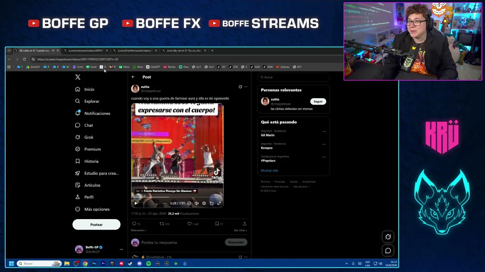This screenshot has height=272, width=485.
Task: Share the post with the upload icon
Action: 245,224
